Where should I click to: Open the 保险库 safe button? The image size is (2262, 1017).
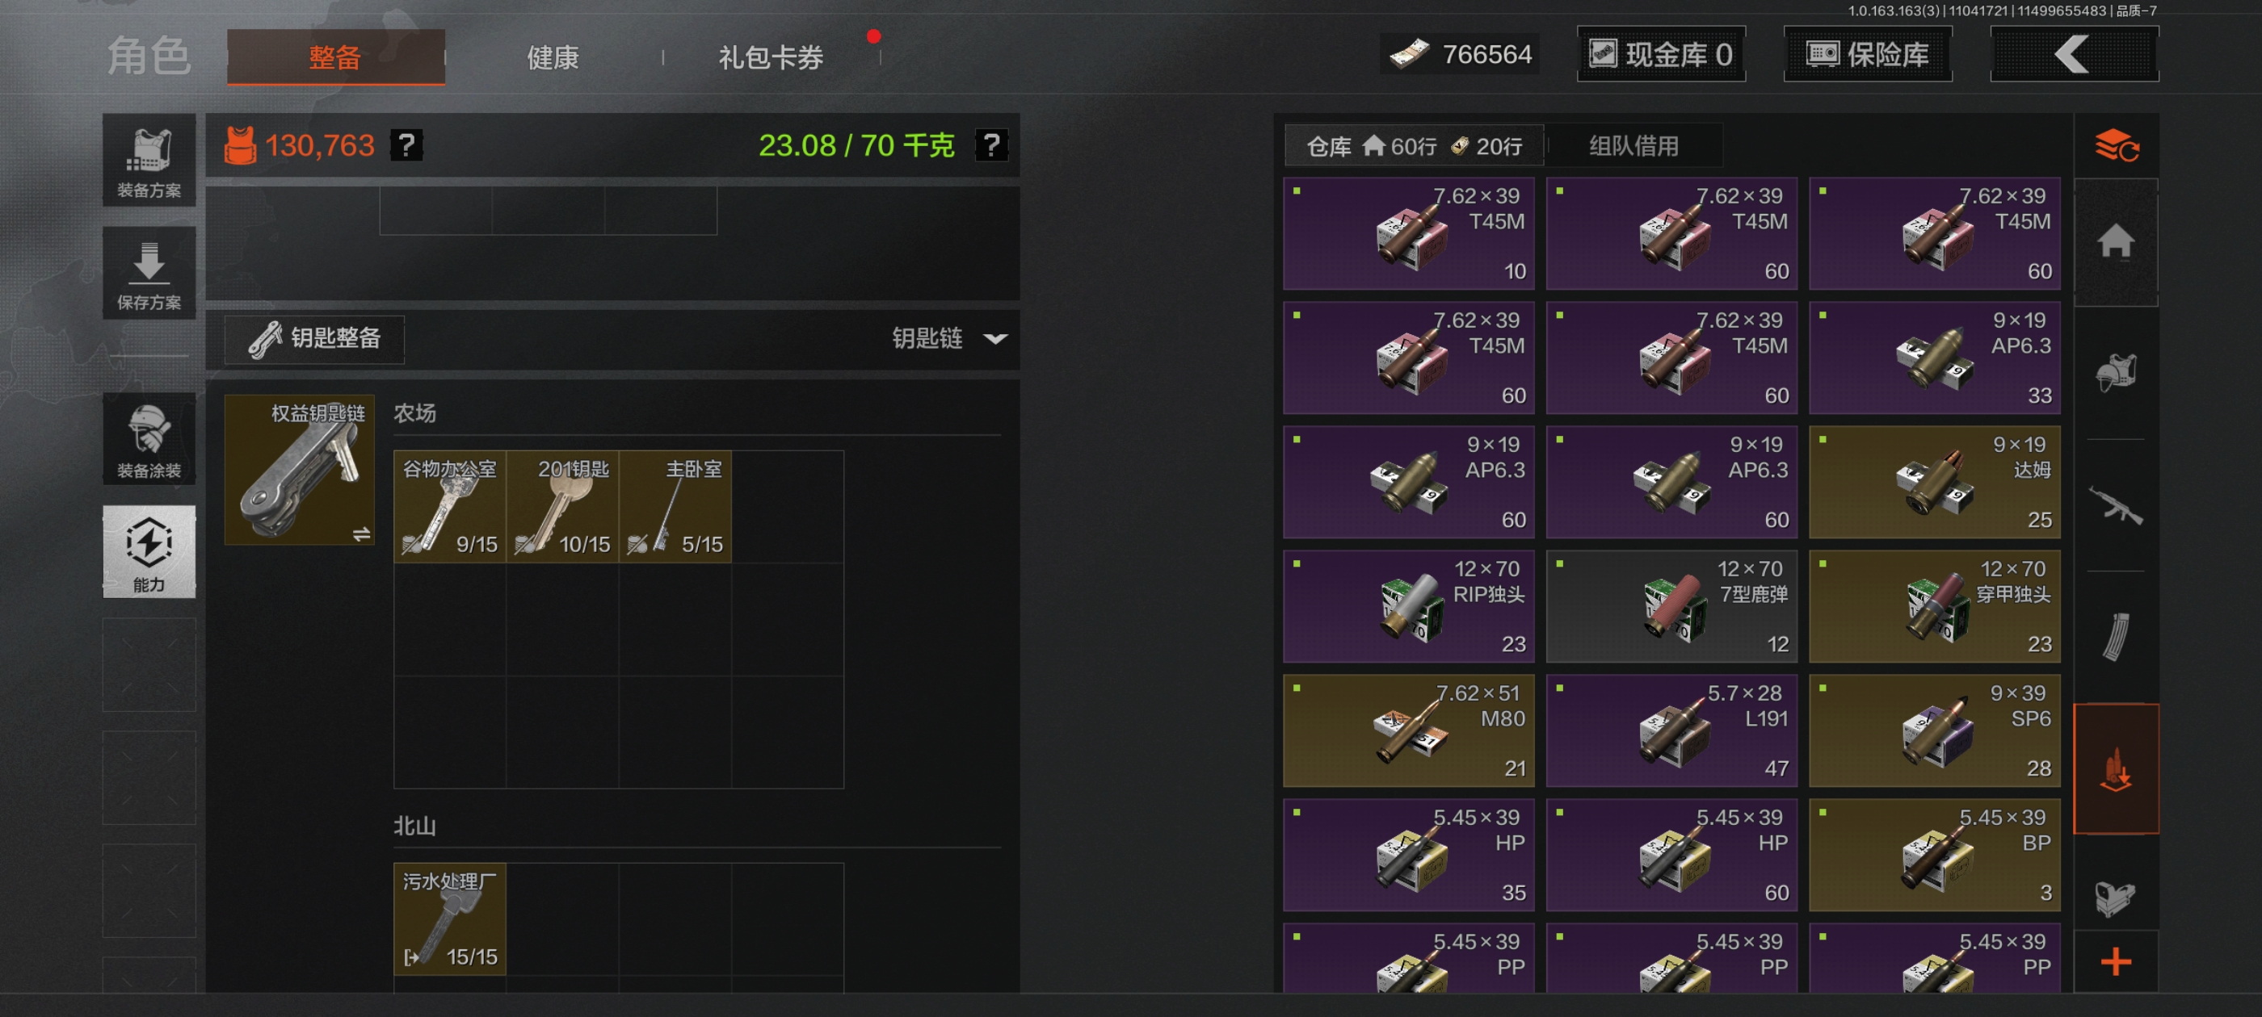pyautogui.click(x=1867, y=54)
